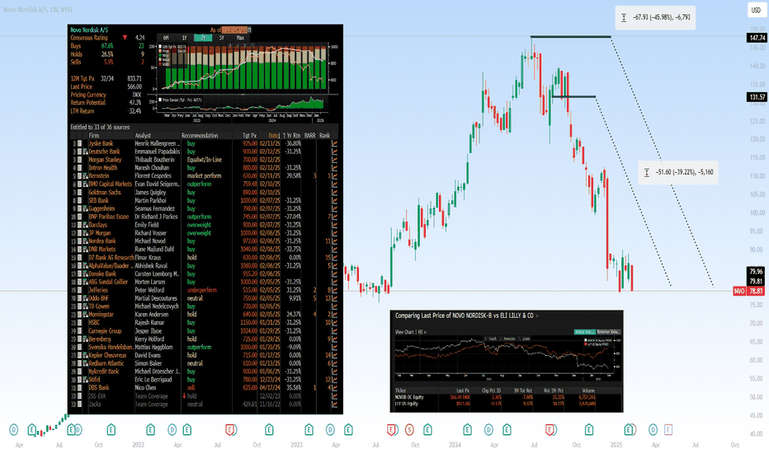Select the 1Y range tab

184,38
